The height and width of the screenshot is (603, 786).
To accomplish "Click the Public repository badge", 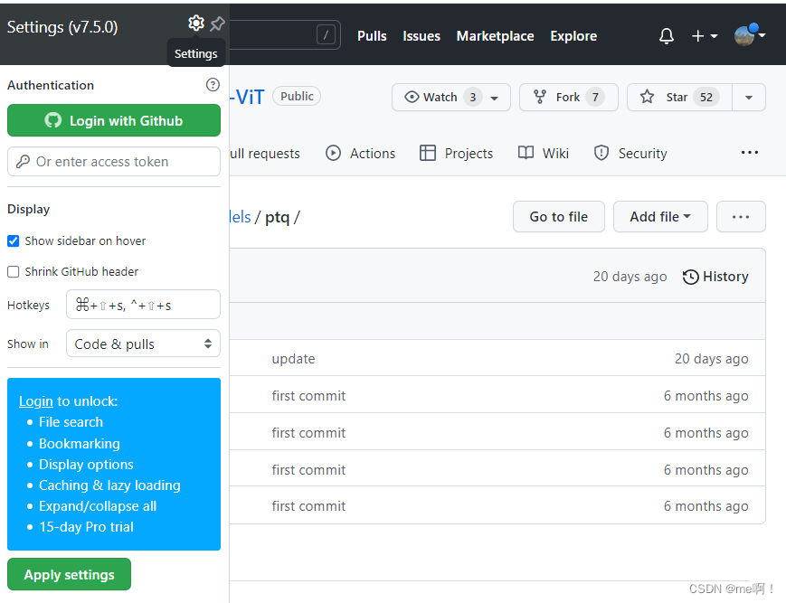I will tap(297, 96).
